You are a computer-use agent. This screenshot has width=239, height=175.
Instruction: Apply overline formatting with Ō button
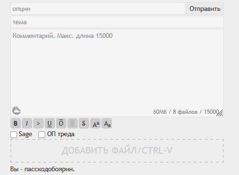pyautogui.click(x=61, y=123)
